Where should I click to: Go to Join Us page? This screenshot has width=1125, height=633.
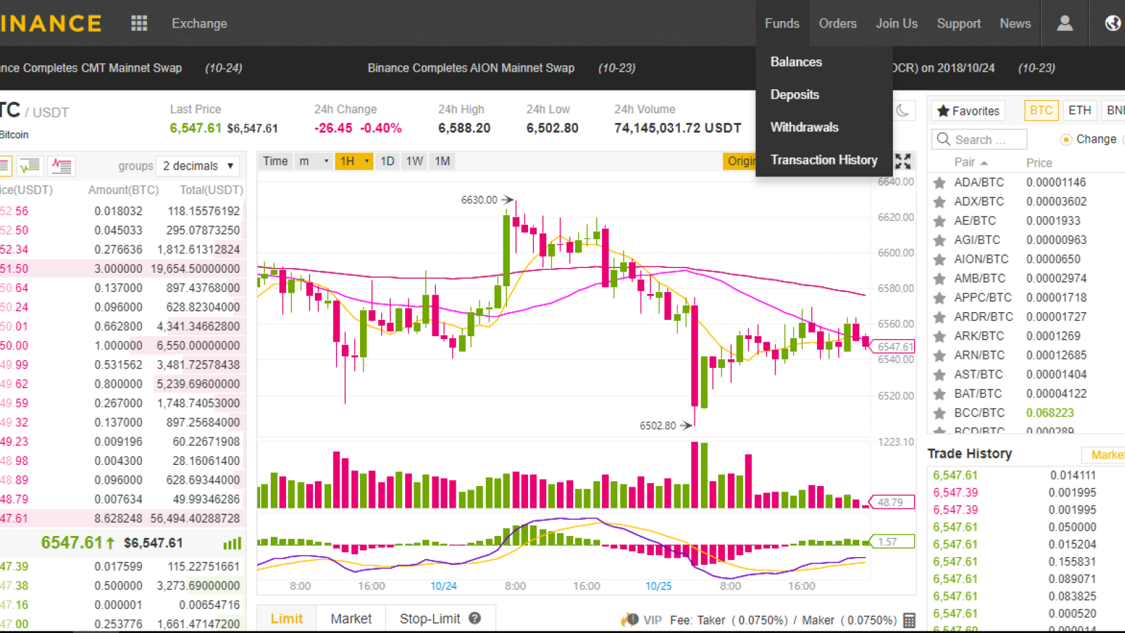point(896,23)
